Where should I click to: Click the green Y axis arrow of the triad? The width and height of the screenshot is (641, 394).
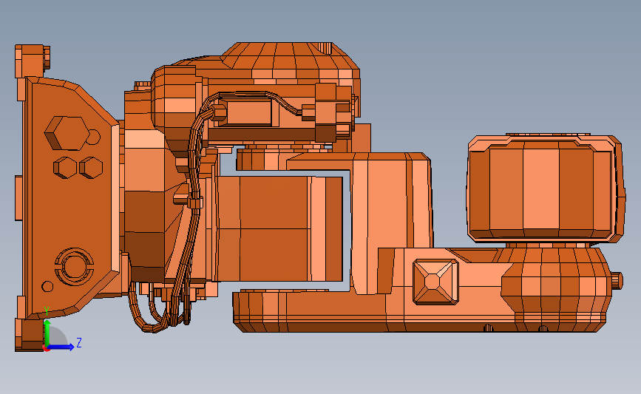click(x=47, y=332)
